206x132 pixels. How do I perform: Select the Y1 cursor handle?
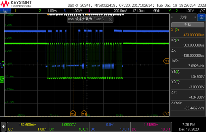pos(166,61)
